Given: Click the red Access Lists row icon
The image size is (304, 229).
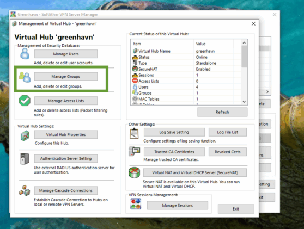Looking at the screenshot, I should pyautogui.click(x=135, y=81).
